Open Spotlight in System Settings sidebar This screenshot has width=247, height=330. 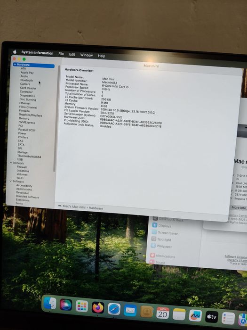(x=161, y=239)
